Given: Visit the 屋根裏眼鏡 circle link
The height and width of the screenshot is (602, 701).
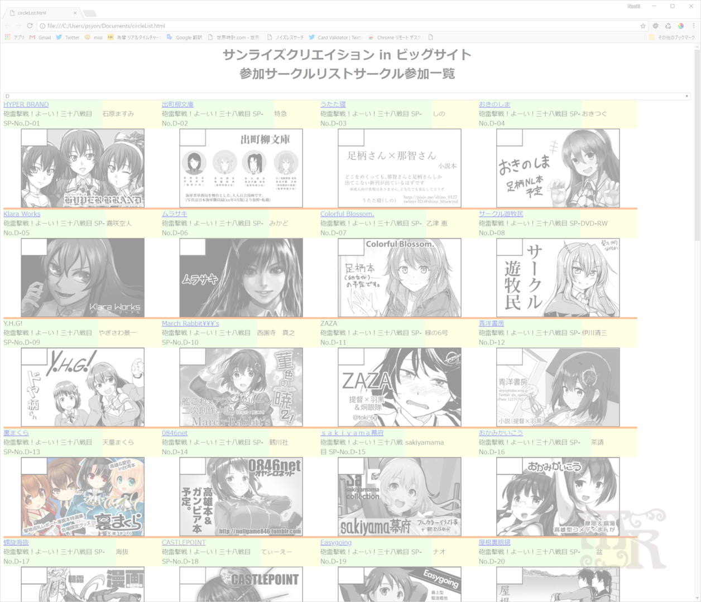Looking at the screenshot, I should 494,542.
